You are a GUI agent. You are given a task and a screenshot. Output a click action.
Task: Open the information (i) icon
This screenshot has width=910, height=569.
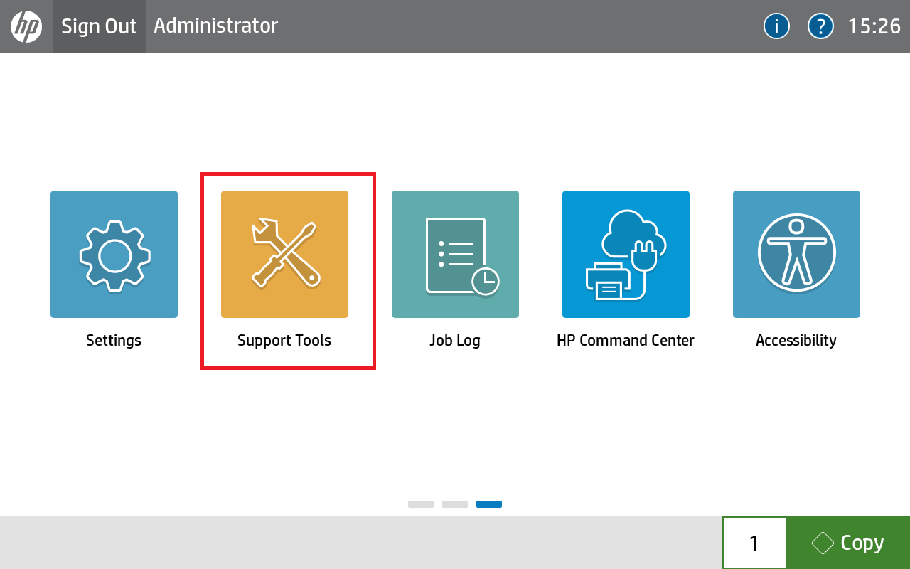776,26
